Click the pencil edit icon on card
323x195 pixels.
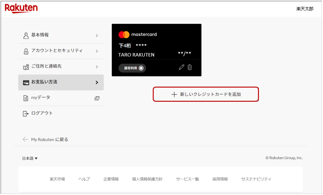coord(181,68)
